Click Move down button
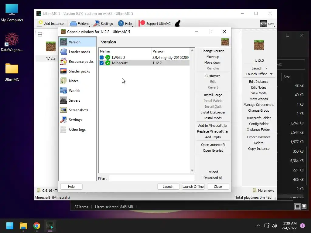Viewport: 311px width, 233px height. point(213,62)
